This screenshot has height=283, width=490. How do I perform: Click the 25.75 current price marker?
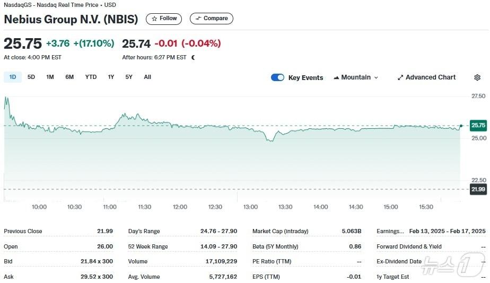pyautogui.click(x=478, y=126)
